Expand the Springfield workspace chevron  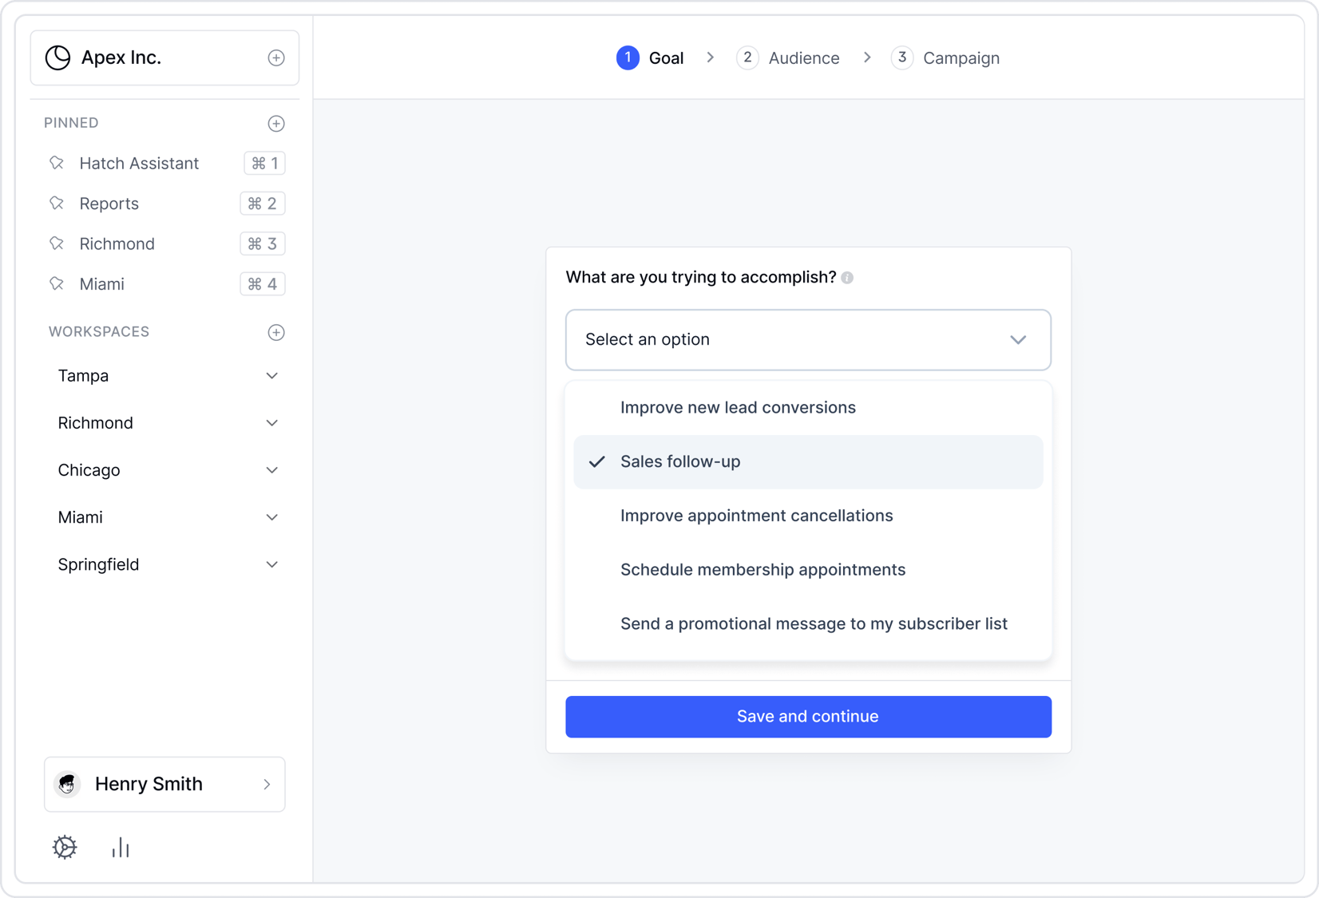tap(271, 564)
